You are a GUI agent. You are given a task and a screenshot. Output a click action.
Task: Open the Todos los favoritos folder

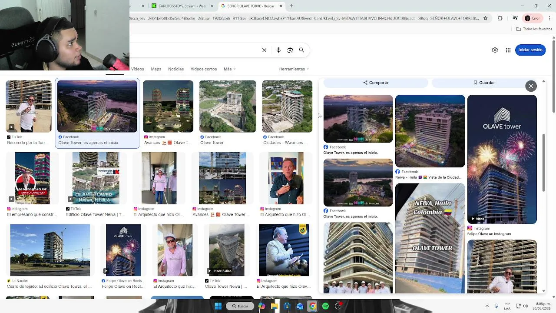coord(534,29)
